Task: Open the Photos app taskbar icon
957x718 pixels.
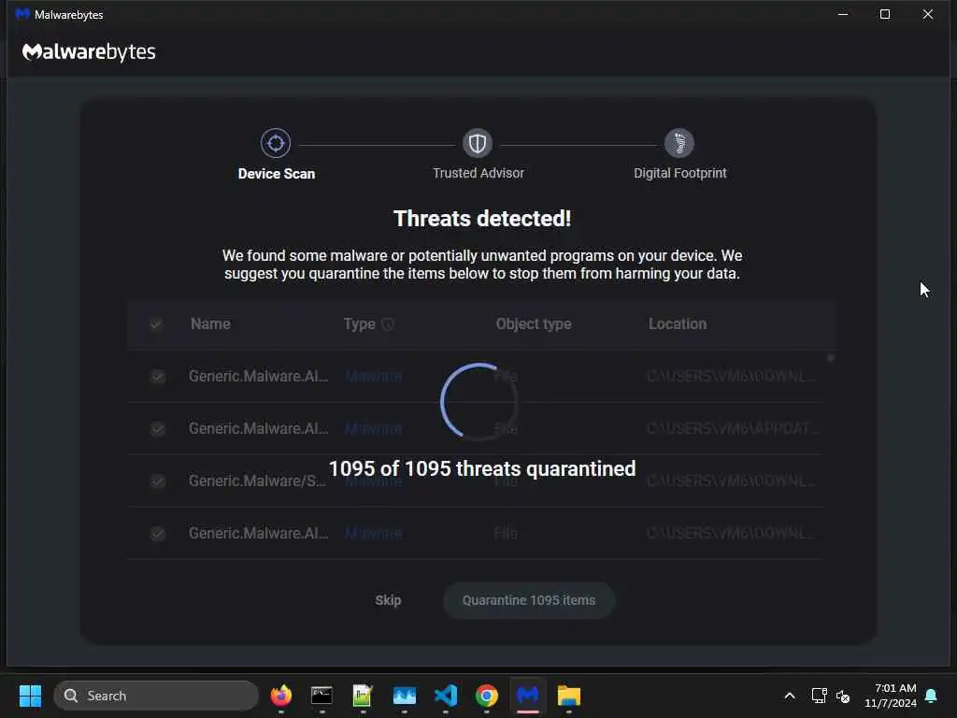Action: [404, 696]
